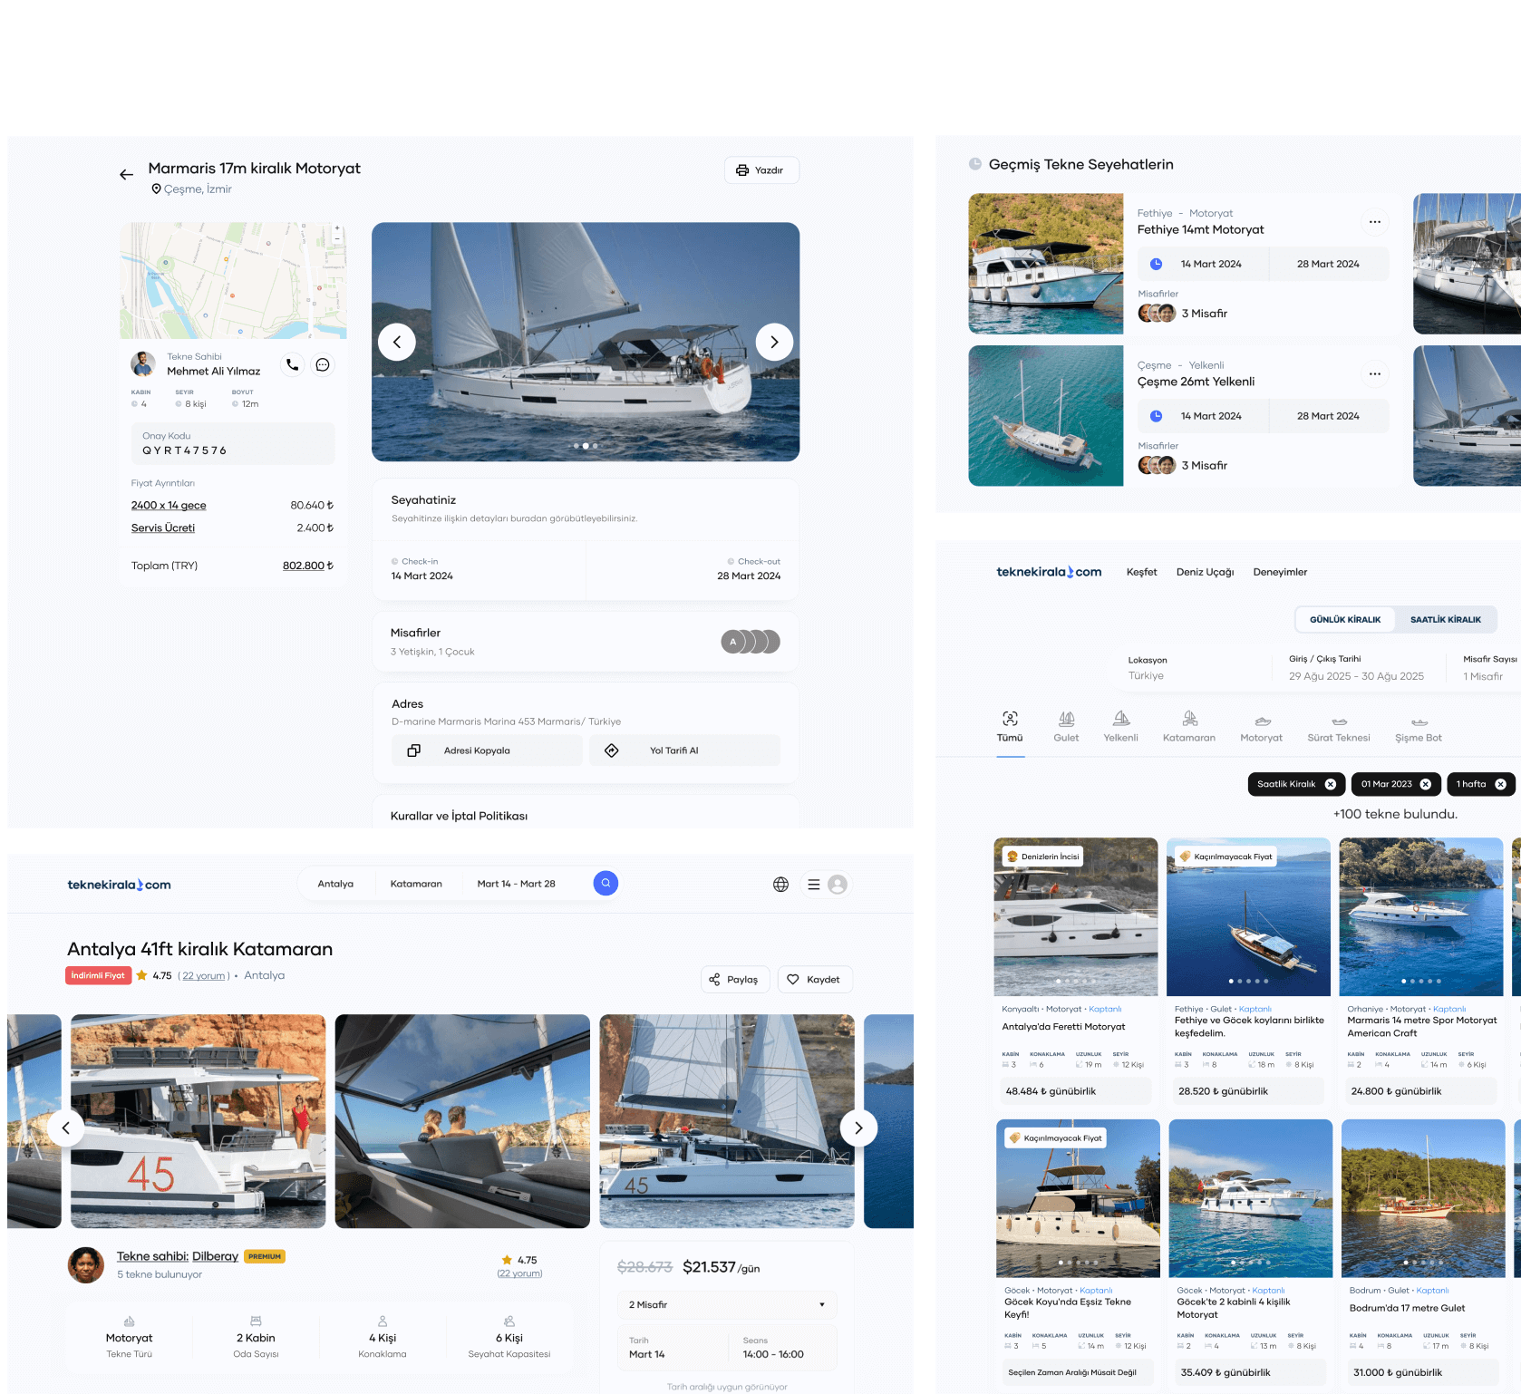1521x1394 pixels.
Task: Open options menu for Çeşme 26mt Yelkenli
Action: pyautogui.click(x=1374, y=374)
